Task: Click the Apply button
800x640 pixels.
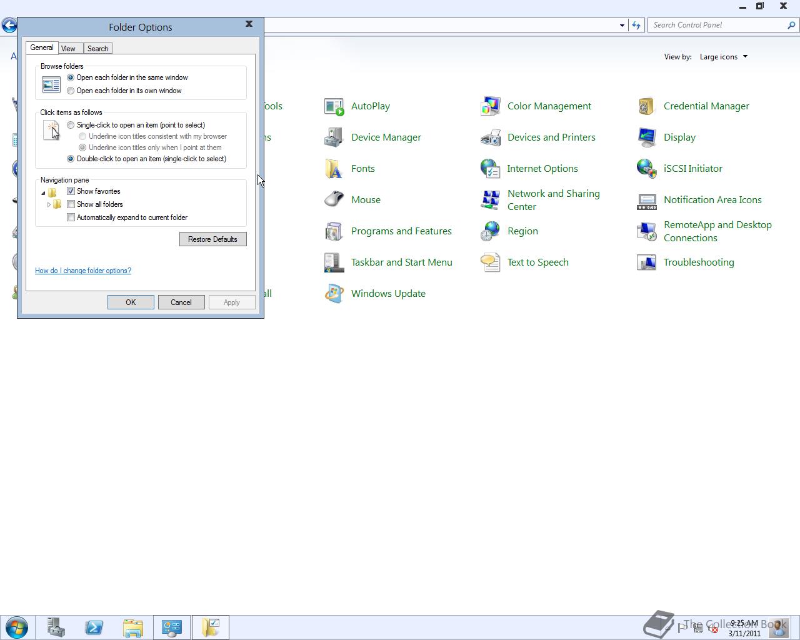Action: pyautogui.click(x=232, y=302)
